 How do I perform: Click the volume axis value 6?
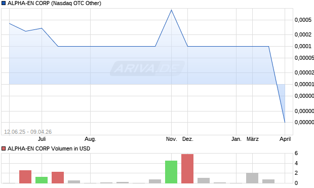coord(296,154)
